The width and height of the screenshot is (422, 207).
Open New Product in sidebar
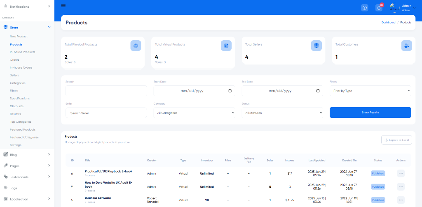[19, 37]
